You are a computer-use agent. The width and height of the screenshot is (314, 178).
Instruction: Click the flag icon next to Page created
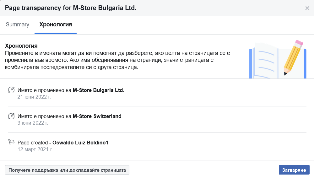(11, 143)
